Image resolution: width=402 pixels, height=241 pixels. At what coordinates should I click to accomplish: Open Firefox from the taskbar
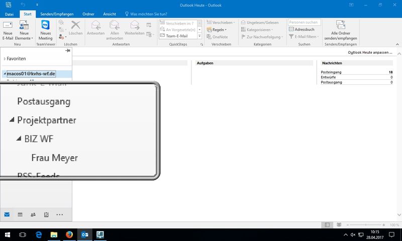coord(69,234)
